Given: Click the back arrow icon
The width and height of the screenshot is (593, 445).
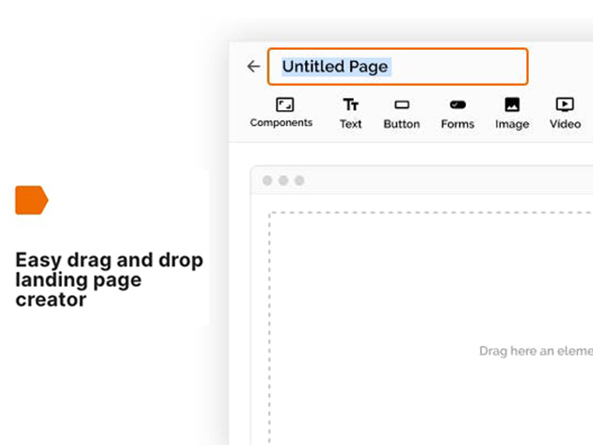Looking at the screenshot, I should [253, 67].
